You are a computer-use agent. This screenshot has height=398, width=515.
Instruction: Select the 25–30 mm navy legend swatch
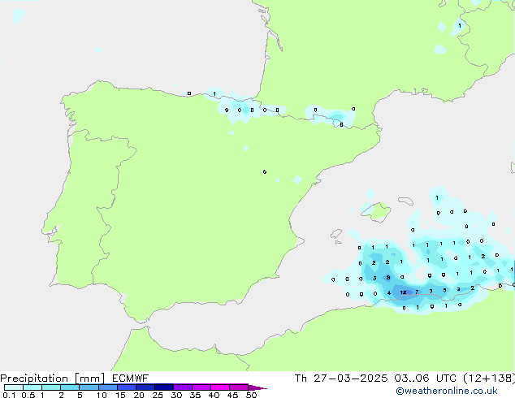[163, 387]
